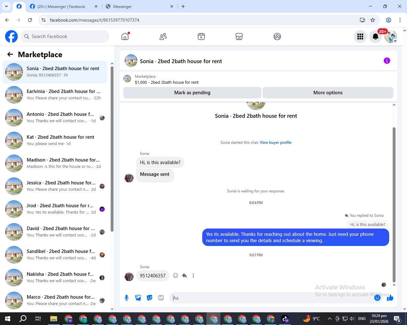Choose a sticker icon

click(x=149, y=298)
